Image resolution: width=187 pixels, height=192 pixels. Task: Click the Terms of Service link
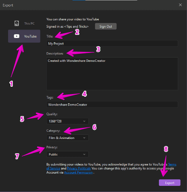(x=172, y=164)
